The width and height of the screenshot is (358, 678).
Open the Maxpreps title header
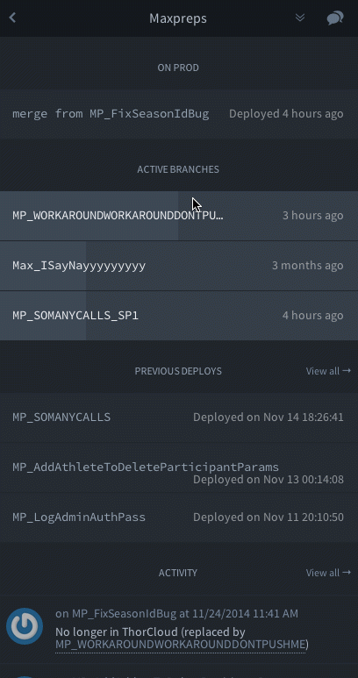[x=178, y=18]
